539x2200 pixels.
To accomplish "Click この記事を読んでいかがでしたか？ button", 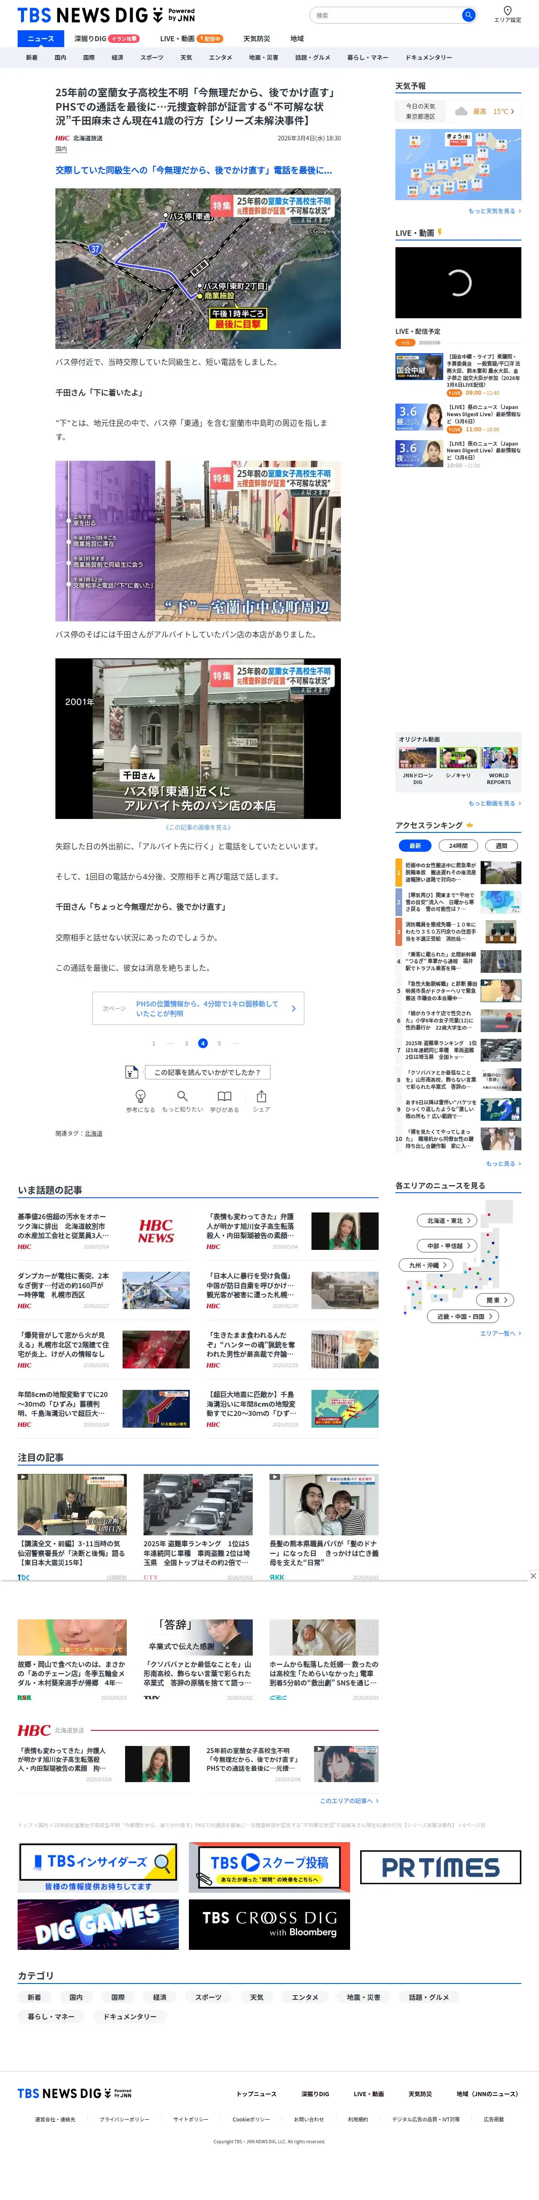I will pyautogui.click(x=207, y=1072).
